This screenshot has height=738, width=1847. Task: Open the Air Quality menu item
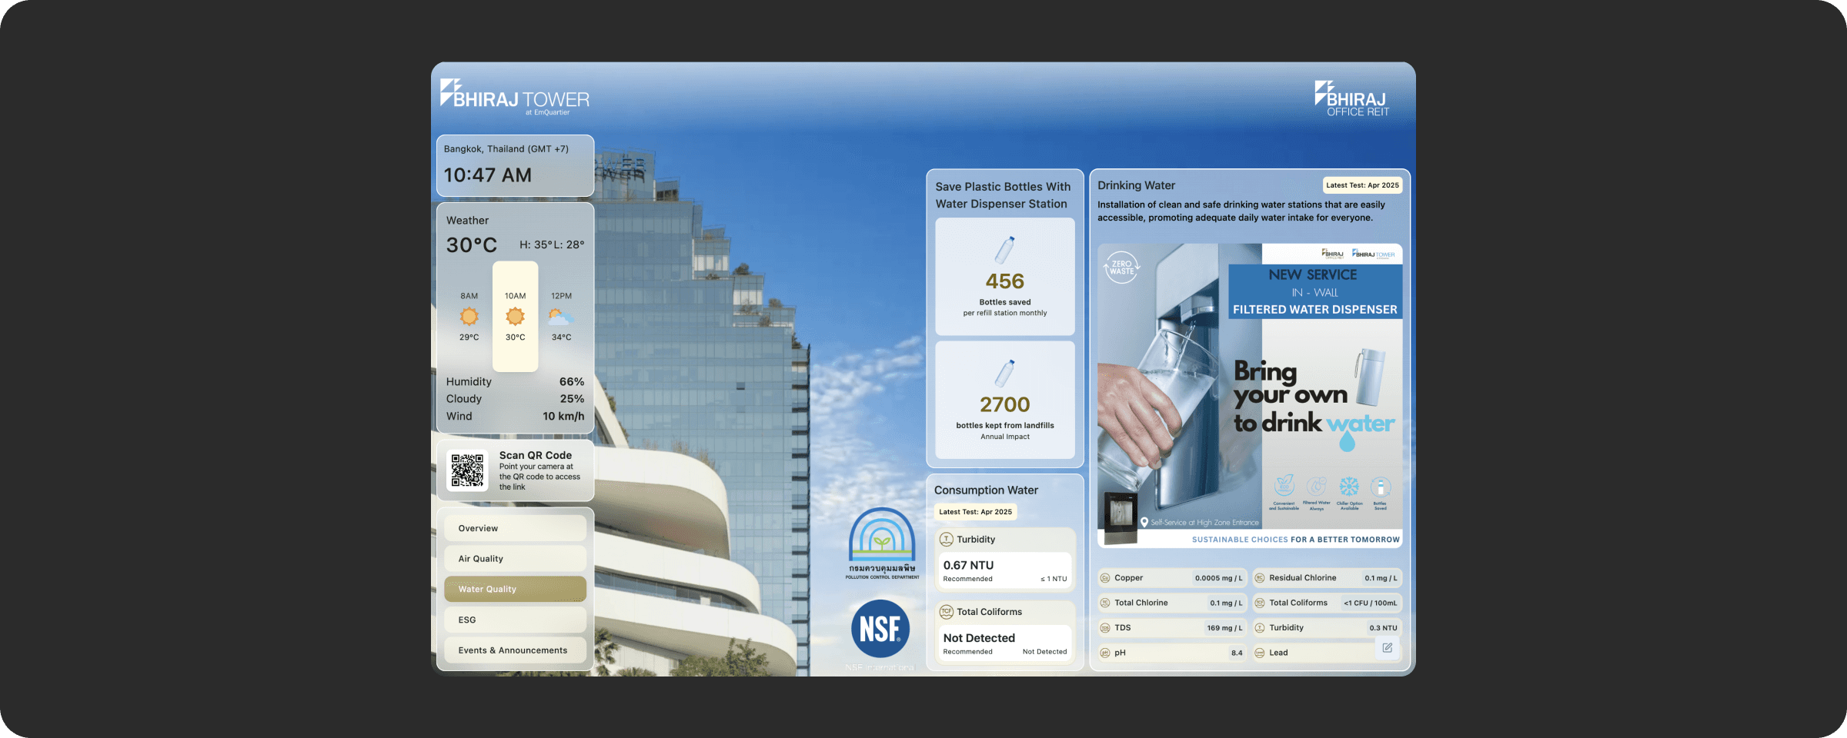[x=515, y=559]
